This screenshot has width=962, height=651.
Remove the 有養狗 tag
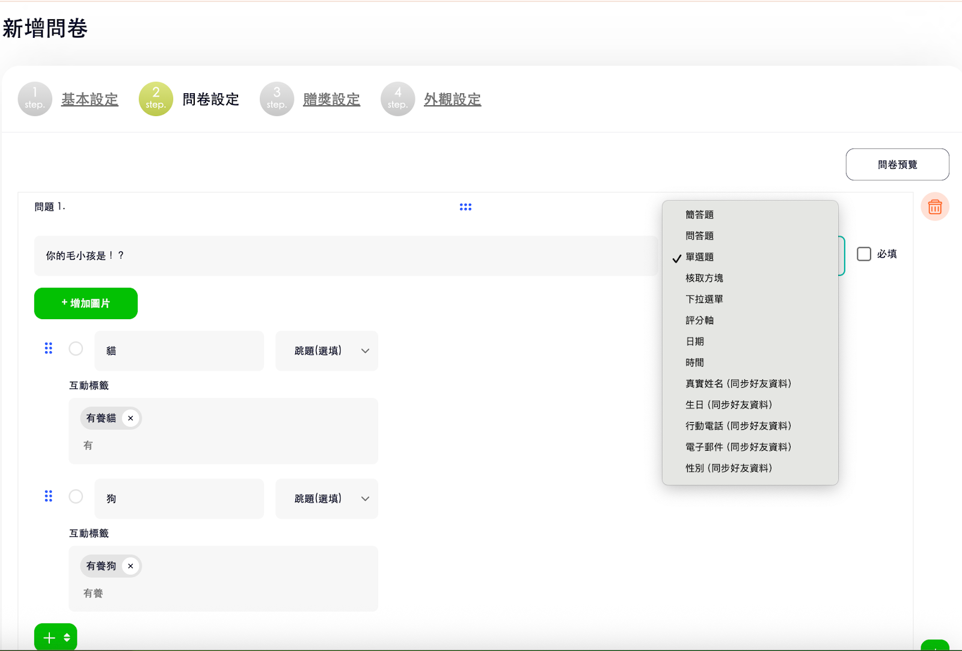pyautogui.click(x=130, y=566)
